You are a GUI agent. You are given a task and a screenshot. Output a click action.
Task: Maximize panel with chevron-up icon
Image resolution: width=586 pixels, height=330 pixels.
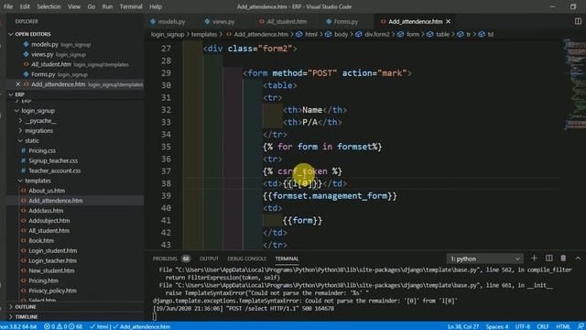click(578, 258)
